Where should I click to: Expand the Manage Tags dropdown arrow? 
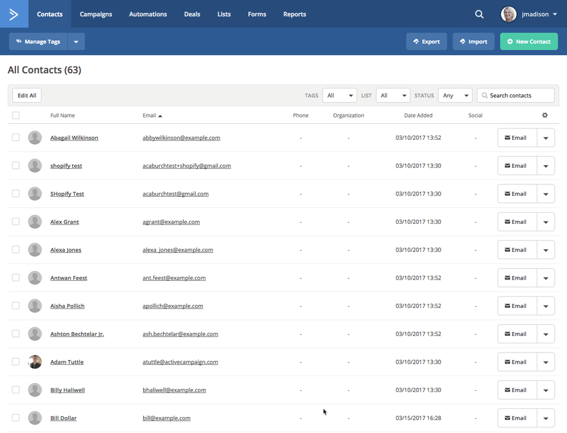[x=76, y=41]
